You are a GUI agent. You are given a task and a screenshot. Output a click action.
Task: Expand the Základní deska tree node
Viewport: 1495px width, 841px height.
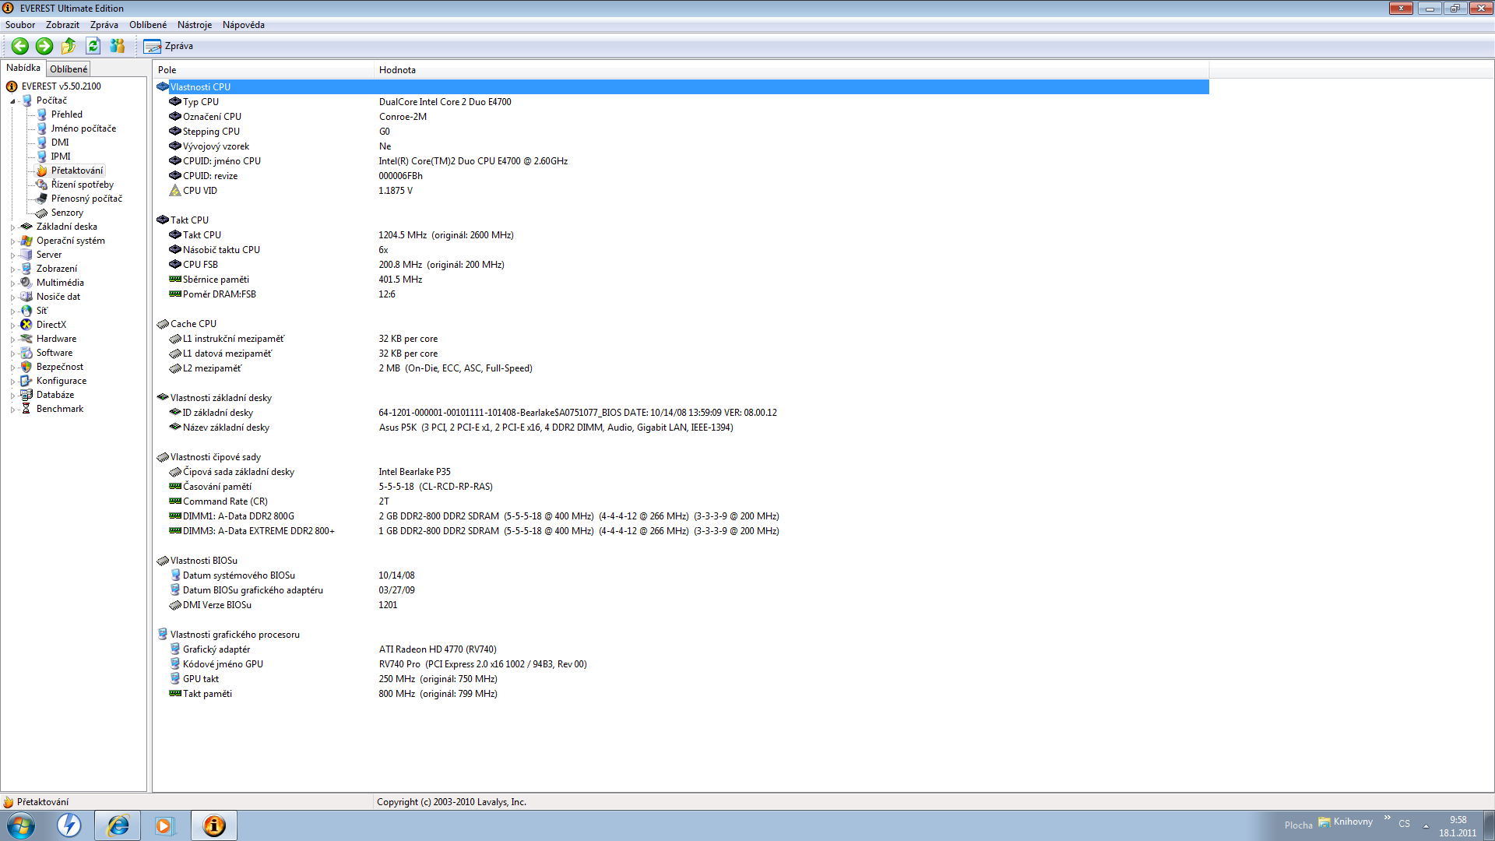coord(12,227)
